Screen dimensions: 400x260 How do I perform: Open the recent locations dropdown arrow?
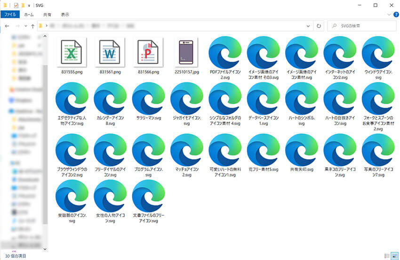click(x=25, y=26)
